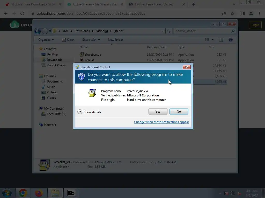The width and height of the screenshot is (265, 198).
Task: Open 'Change when these notifications appear' link
Action: [161, 122]
